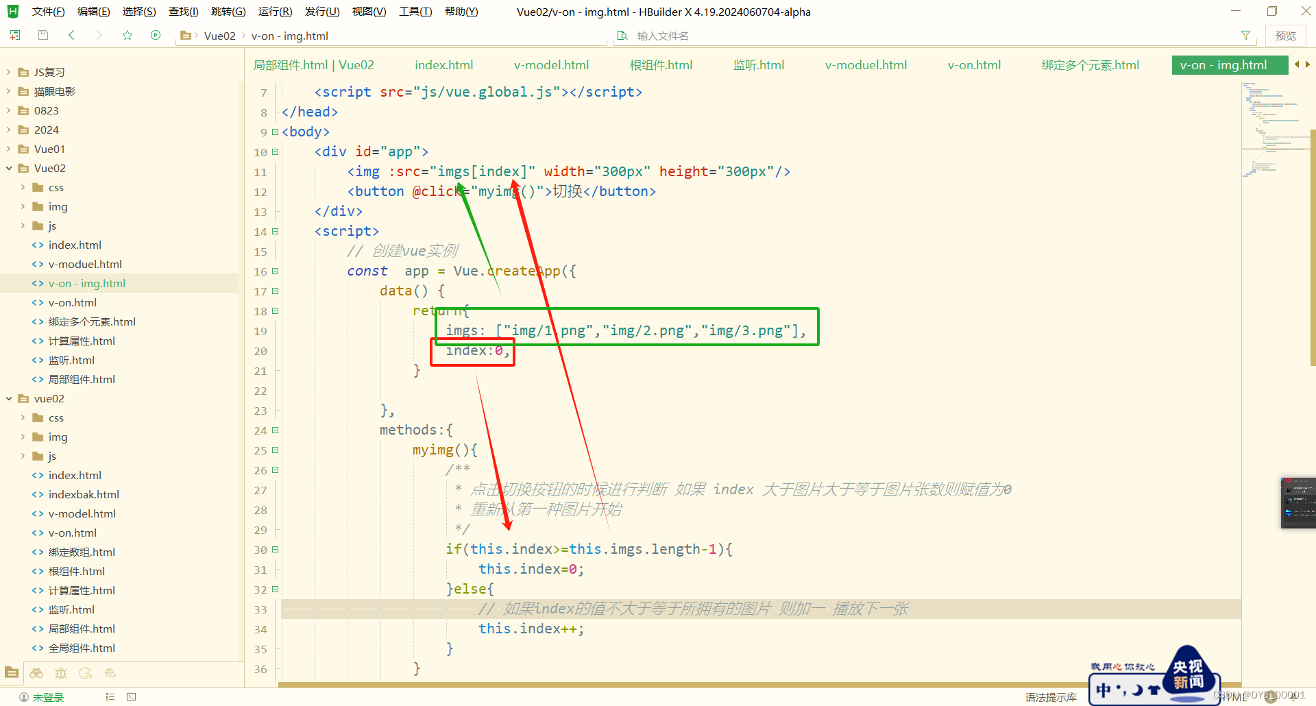Open 计算属性.html under Vue02
1316x706 pixels.
point(82,341)
